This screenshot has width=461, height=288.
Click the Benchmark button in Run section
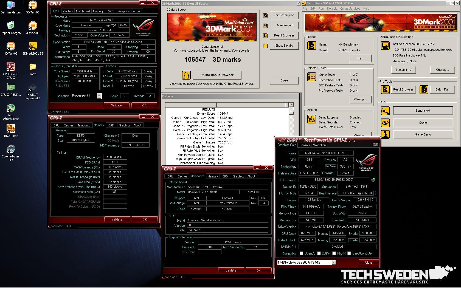[423, 111]
